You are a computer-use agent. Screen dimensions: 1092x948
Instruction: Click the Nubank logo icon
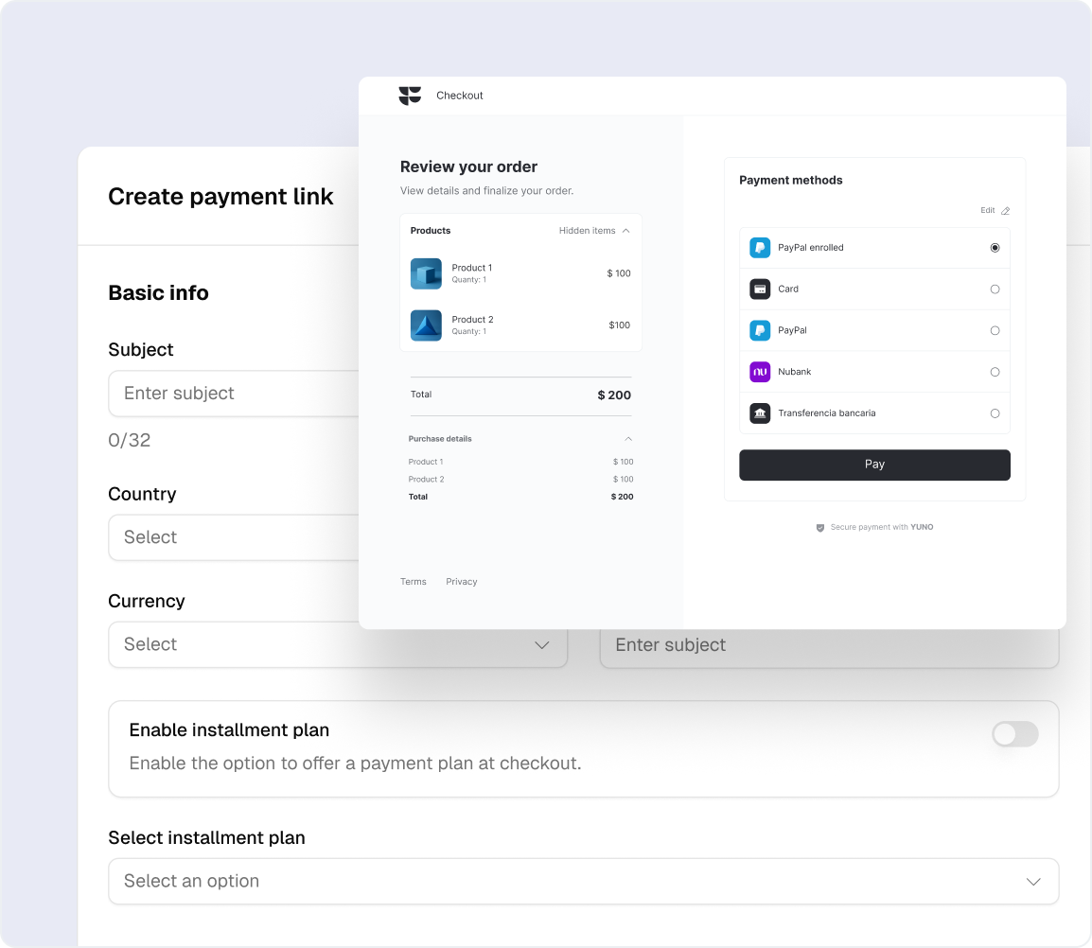tap(760, 372)
